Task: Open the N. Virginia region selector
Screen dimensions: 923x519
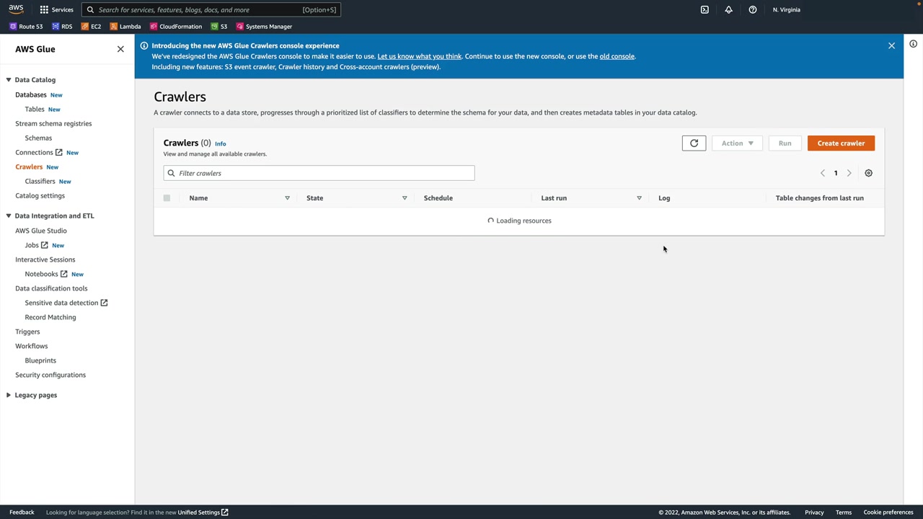Action: 786,9
